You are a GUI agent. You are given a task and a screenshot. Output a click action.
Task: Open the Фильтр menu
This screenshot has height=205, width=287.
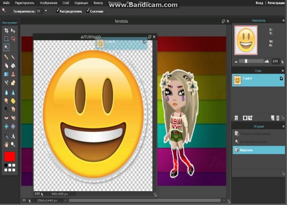(x=98, y=3)
